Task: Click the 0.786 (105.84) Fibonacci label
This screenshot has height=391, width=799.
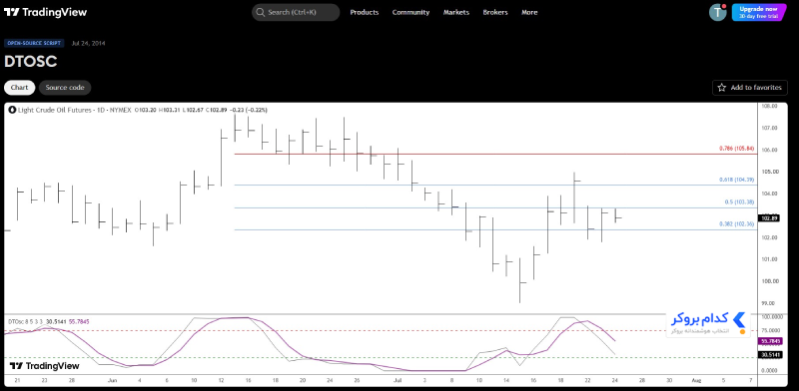Action: [737, 149]
